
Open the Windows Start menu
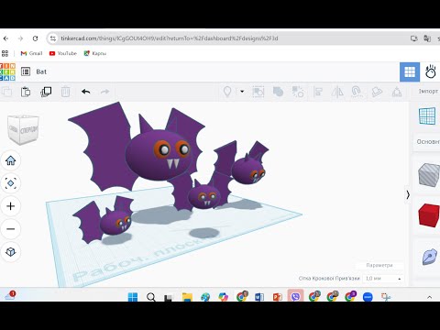coord(133,297)
